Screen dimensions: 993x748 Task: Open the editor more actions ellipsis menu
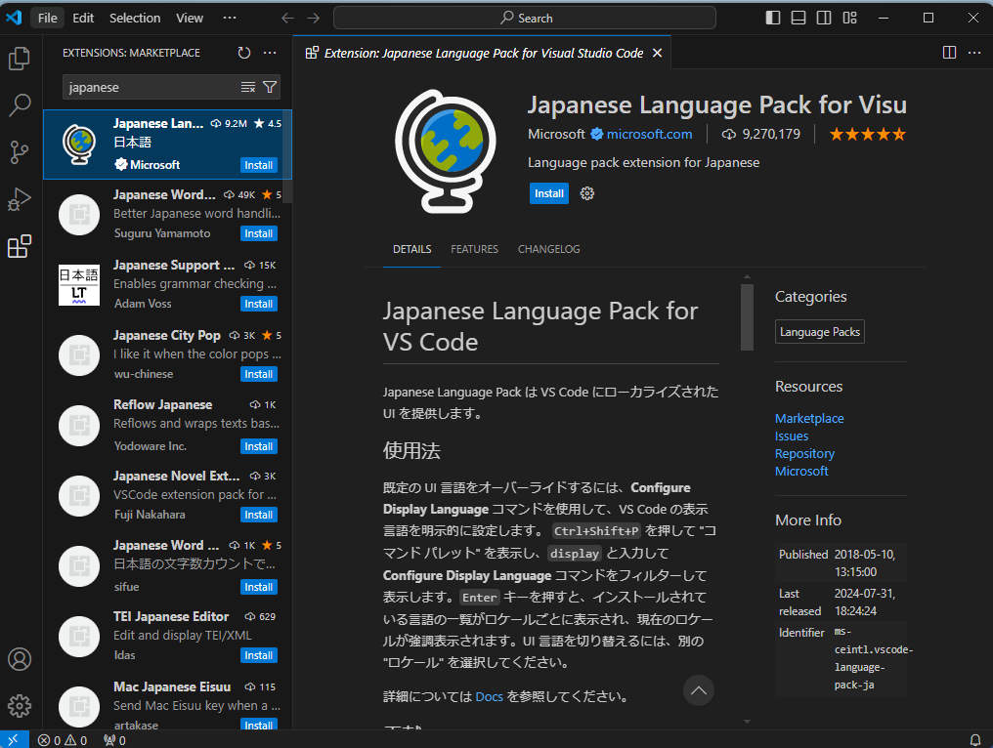[x=973, y=53]
